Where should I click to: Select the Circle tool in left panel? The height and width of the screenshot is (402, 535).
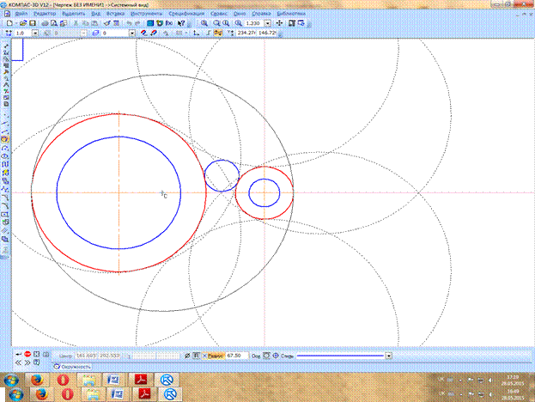point(5,139)
